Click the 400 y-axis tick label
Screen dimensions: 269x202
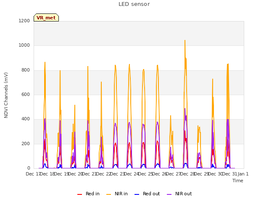click(x=26, y=119)
